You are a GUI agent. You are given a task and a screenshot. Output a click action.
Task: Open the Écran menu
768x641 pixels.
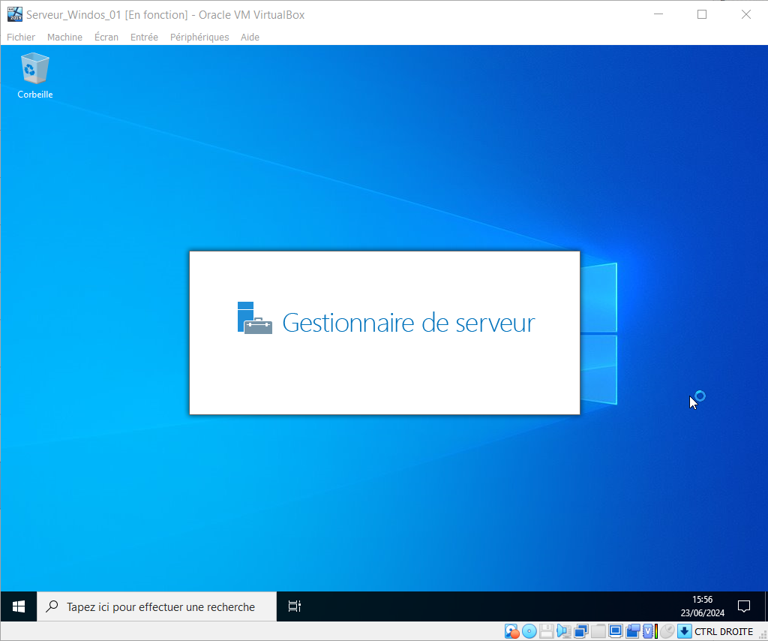coord(106,37)
